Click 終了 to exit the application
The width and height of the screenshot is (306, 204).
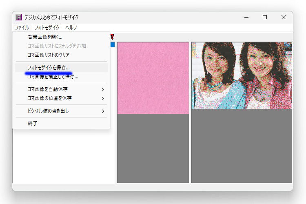[x=33, y=123]
